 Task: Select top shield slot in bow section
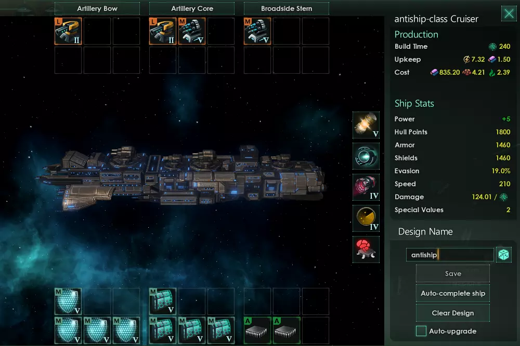point(68,301)
